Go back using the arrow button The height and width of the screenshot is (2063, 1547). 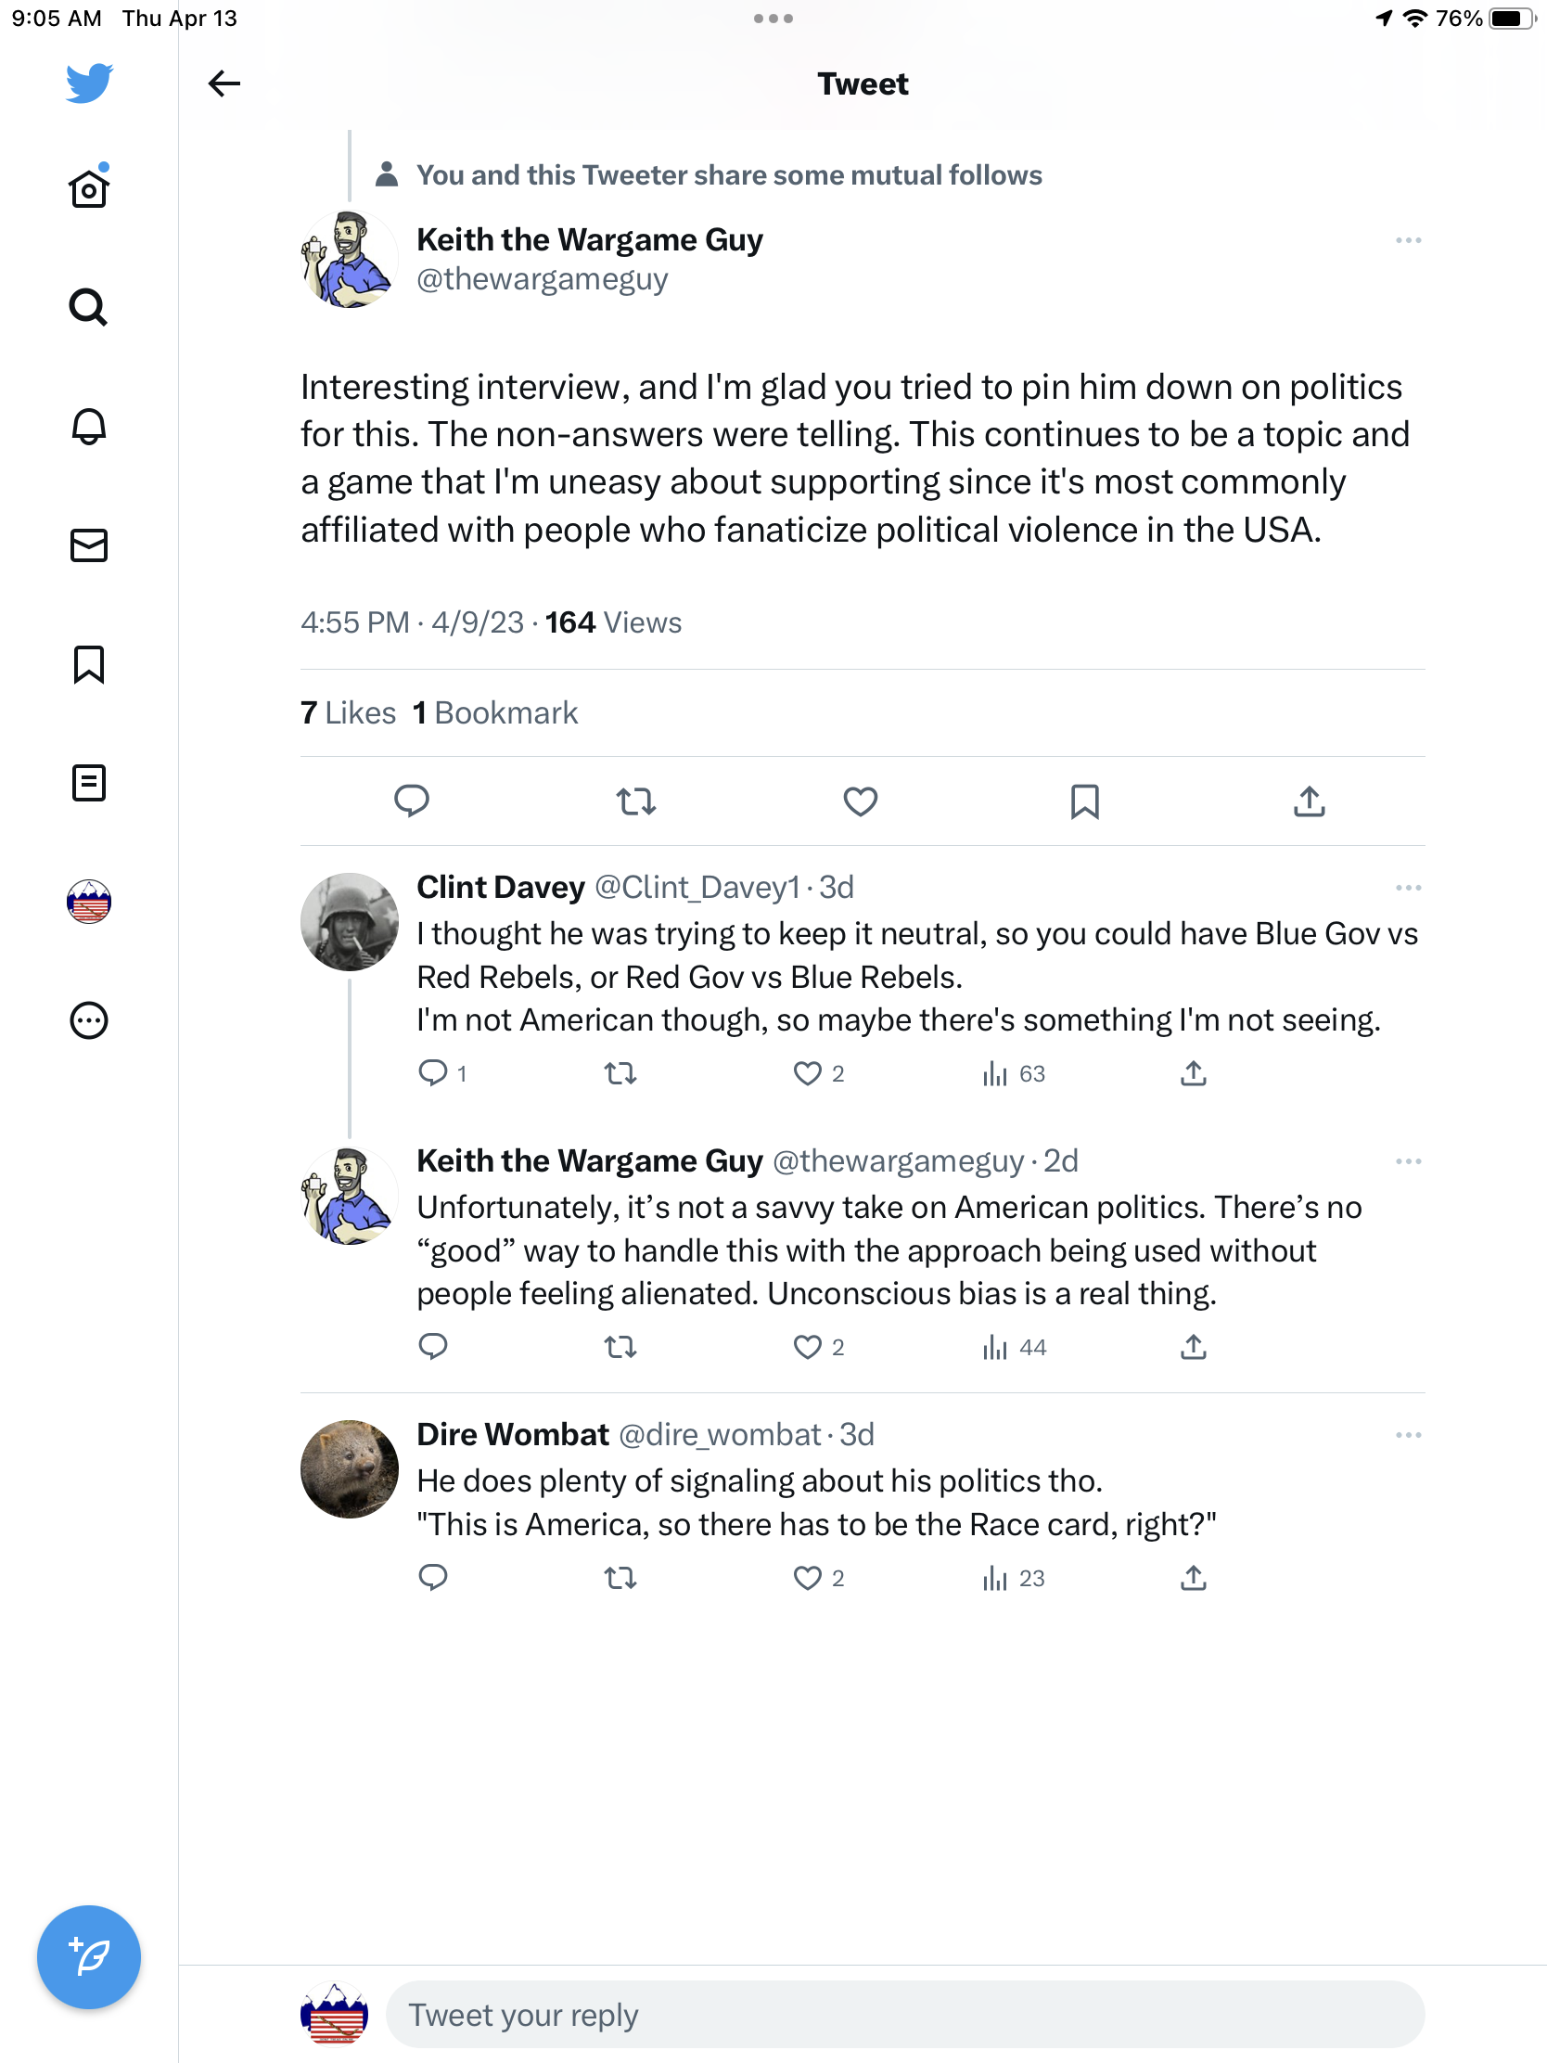[224, 83]
